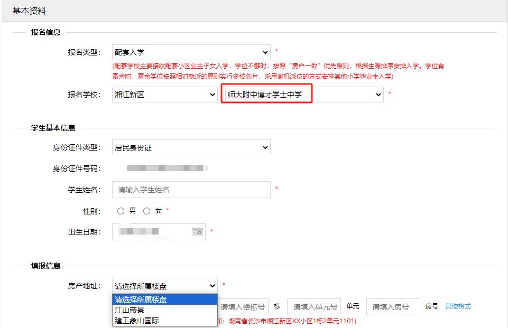This screenshot has width=508, height=328.
Task: Click the 请填入房号 input field
Action: click(393, 307)
